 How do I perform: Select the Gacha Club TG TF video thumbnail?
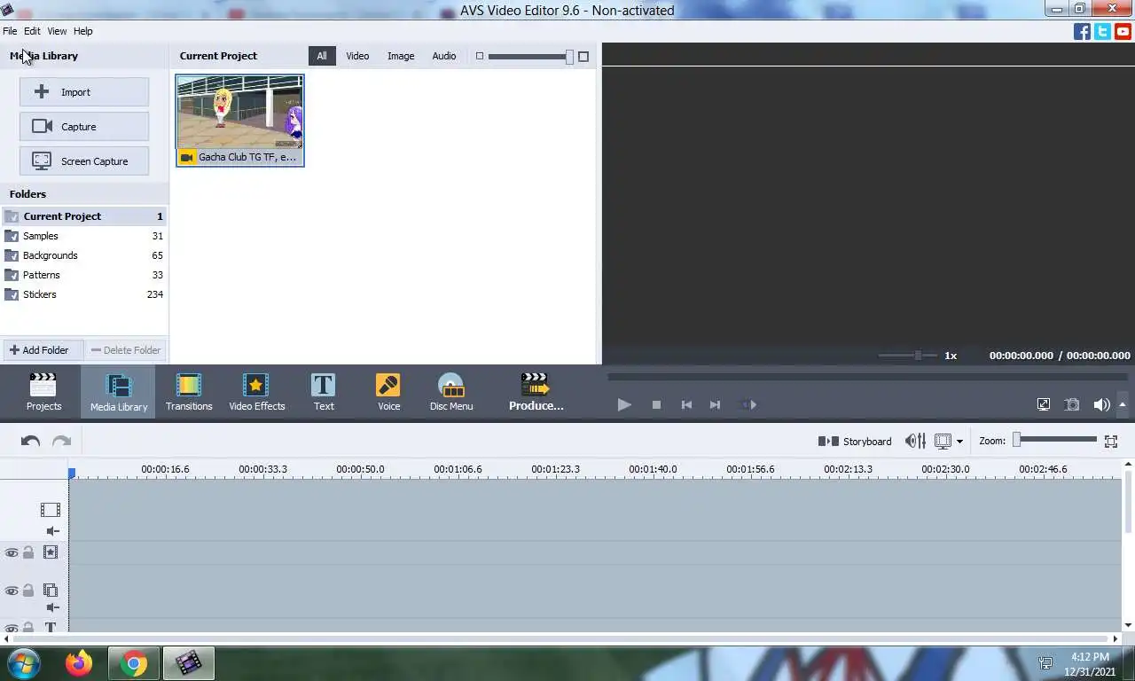240,121
